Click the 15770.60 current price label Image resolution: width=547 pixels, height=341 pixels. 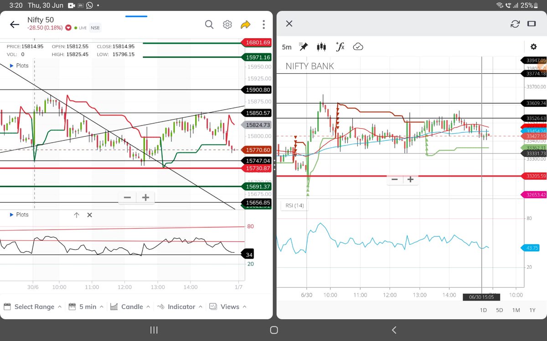point(258,150)
